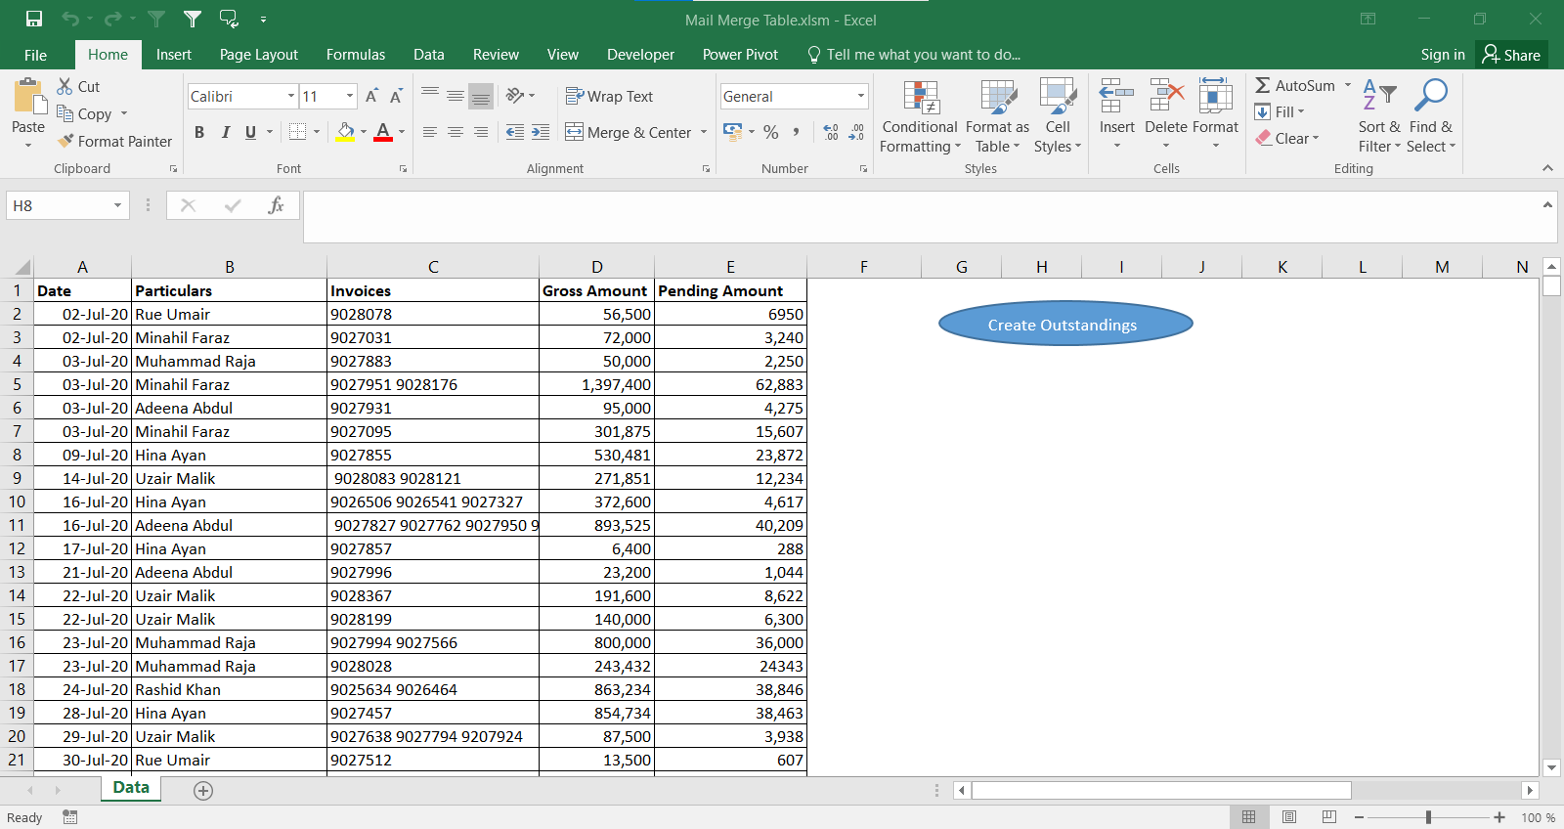Click the Create Outstandings button

pos(1065,324)
